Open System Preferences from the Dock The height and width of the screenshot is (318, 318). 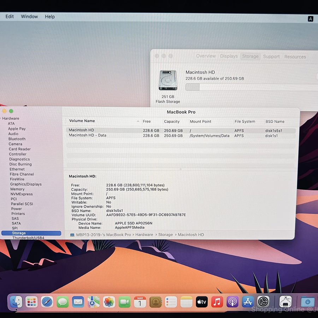263,302
